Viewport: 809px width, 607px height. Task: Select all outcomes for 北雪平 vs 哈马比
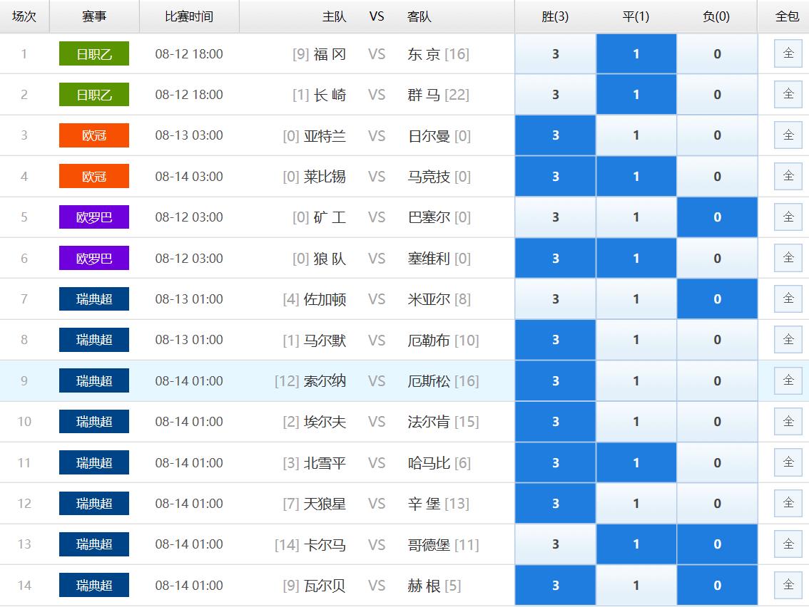pyautogui.click(x=788, y=462)
